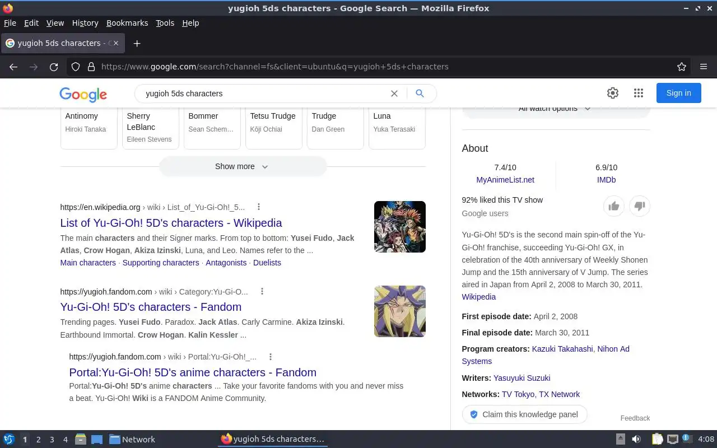The image size is (717, 448).
Task: Open Firefox hamburger application menu
Action: click(704, 67)
